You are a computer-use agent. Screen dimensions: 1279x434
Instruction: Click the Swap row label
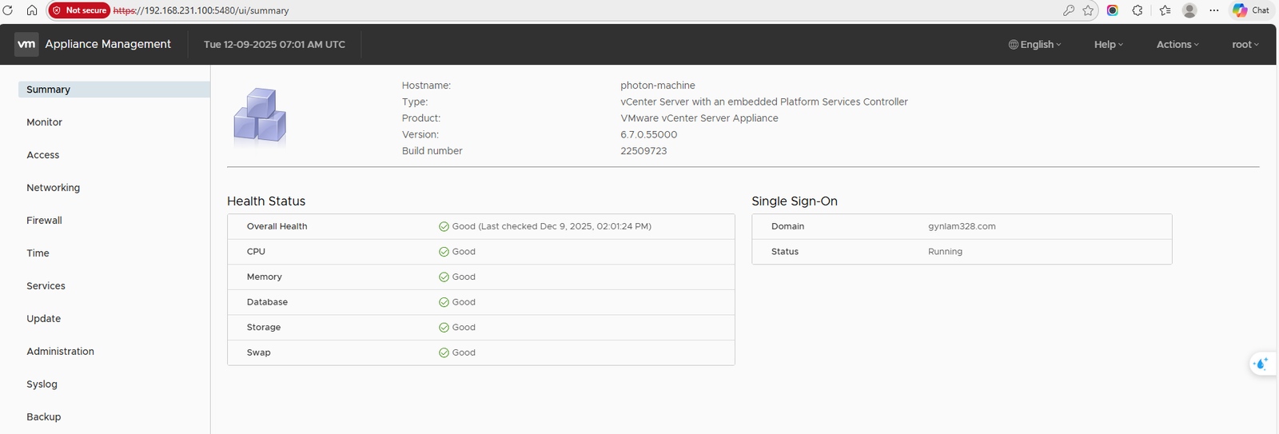pyautogui.click(x=259, y=352)
